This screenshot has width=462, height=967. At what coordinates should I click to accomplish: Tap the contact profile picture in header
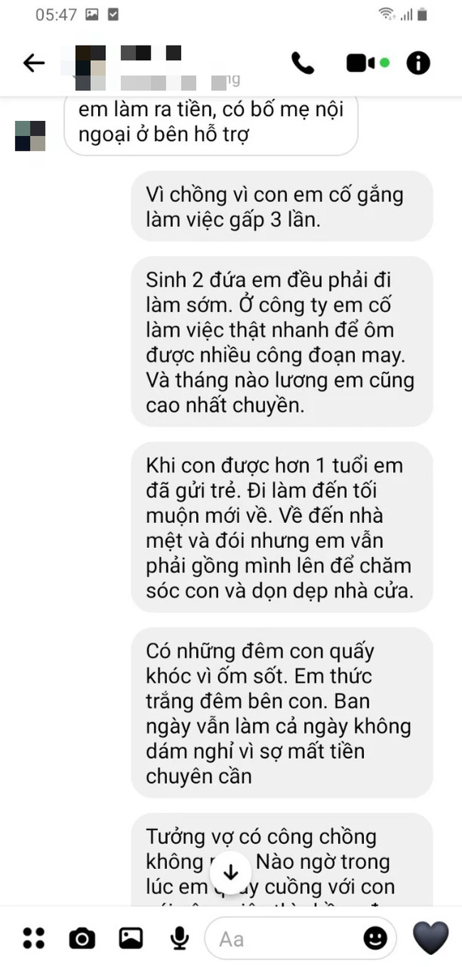click(x=90, y=68)
